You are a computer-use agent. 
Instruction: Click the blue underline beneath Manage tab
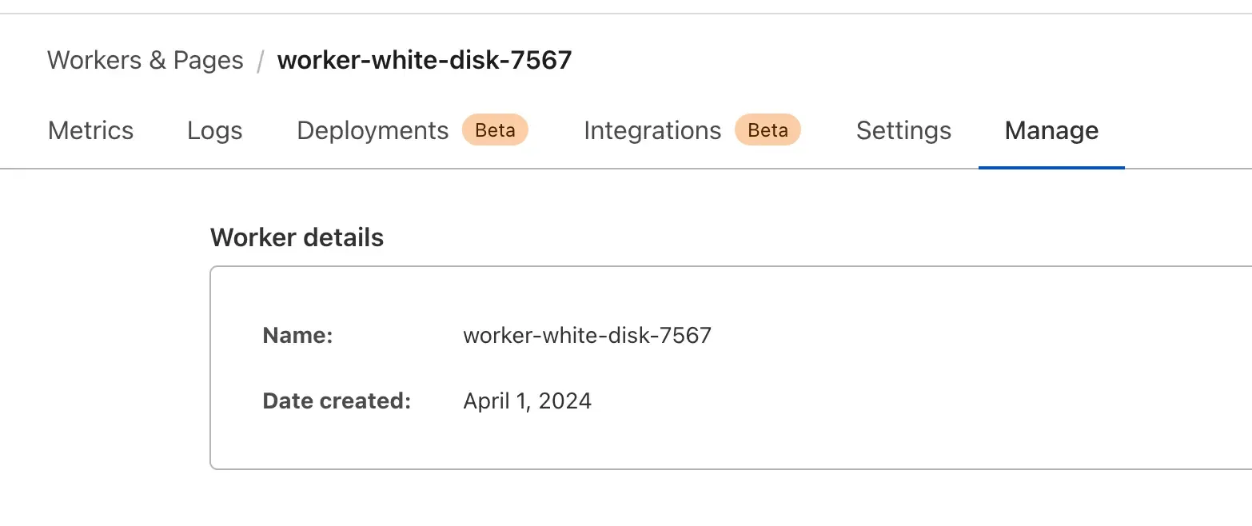click(x=1051, y=167)
